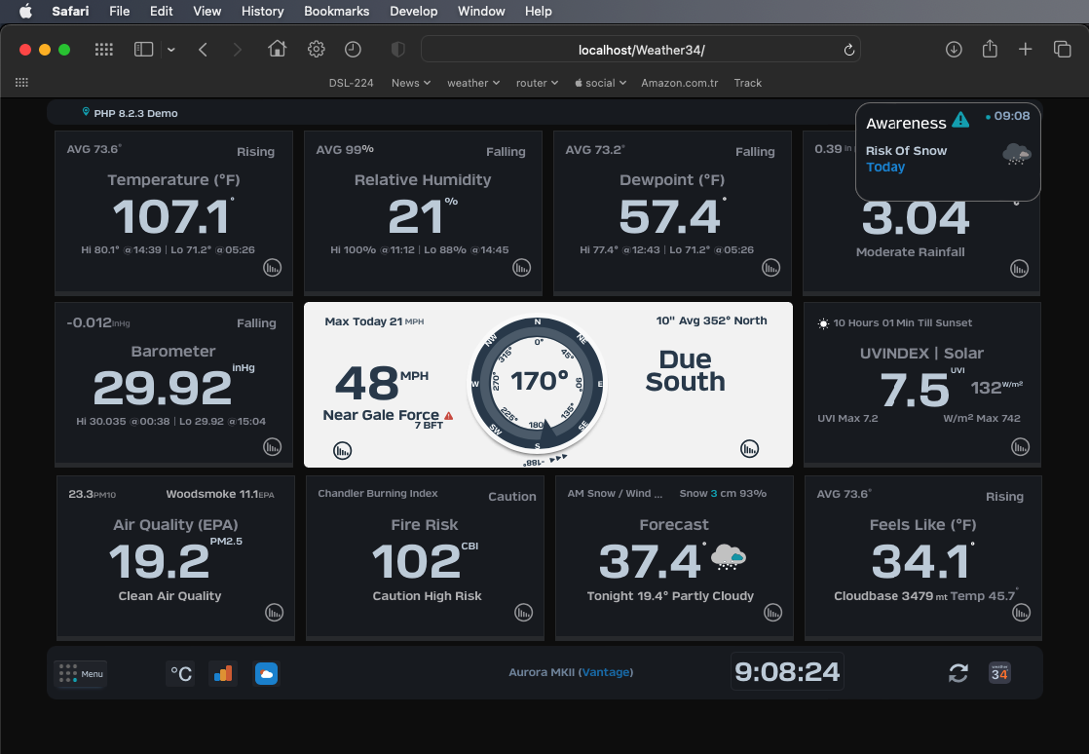
Task: Click Safari's Home toolbar icon
Action: tap(277, 50)
